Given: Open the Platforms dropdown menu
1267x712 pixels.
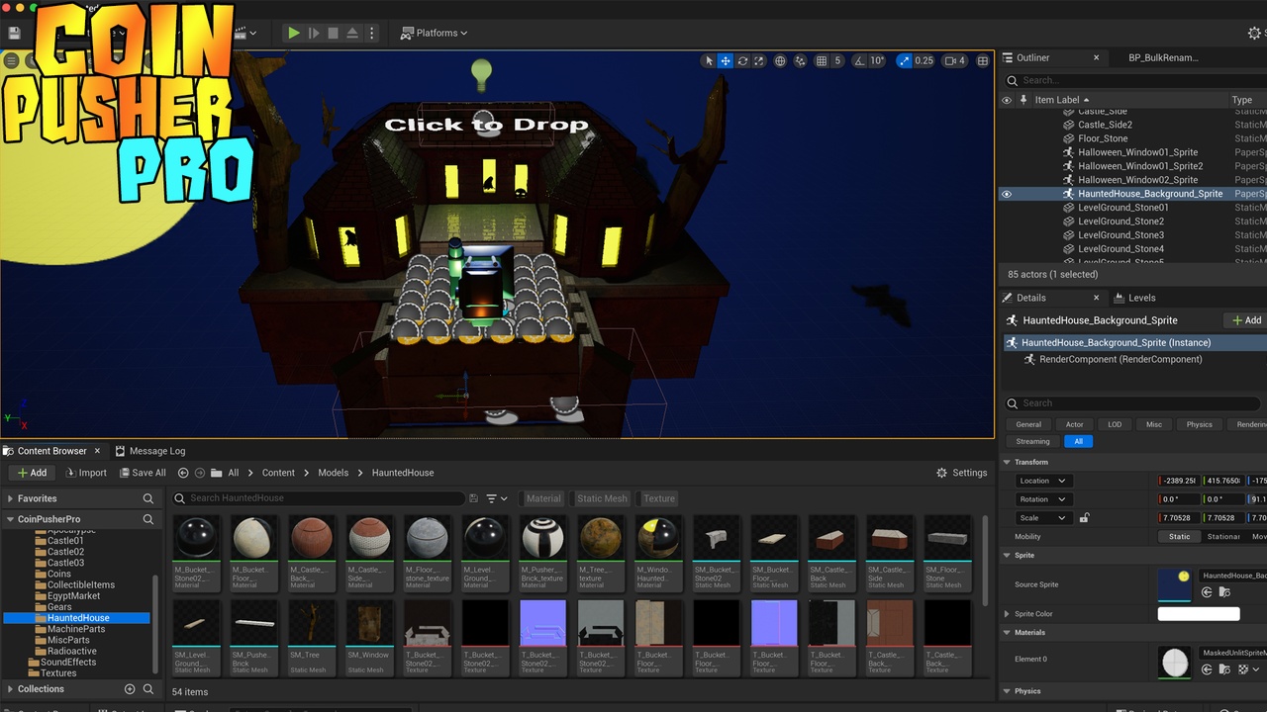Looking at the screenshot, I should click(x=434, y=33).
